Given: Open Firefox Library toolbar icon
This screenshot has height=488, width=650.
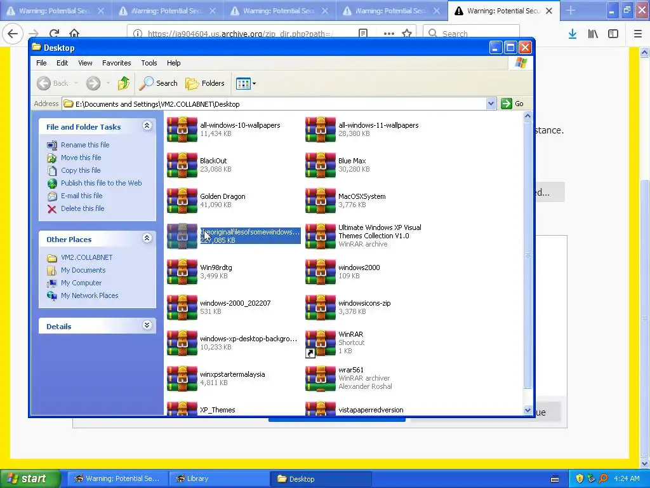Looking at the screenshot, I should pyautogui.click(x=593, y=34).
